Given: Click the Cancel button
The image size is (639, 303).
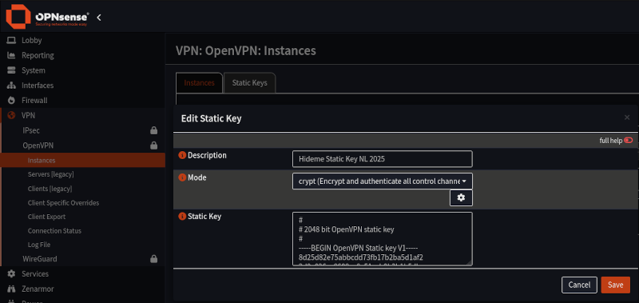Looking at the screenshot, I should point(579,285).
